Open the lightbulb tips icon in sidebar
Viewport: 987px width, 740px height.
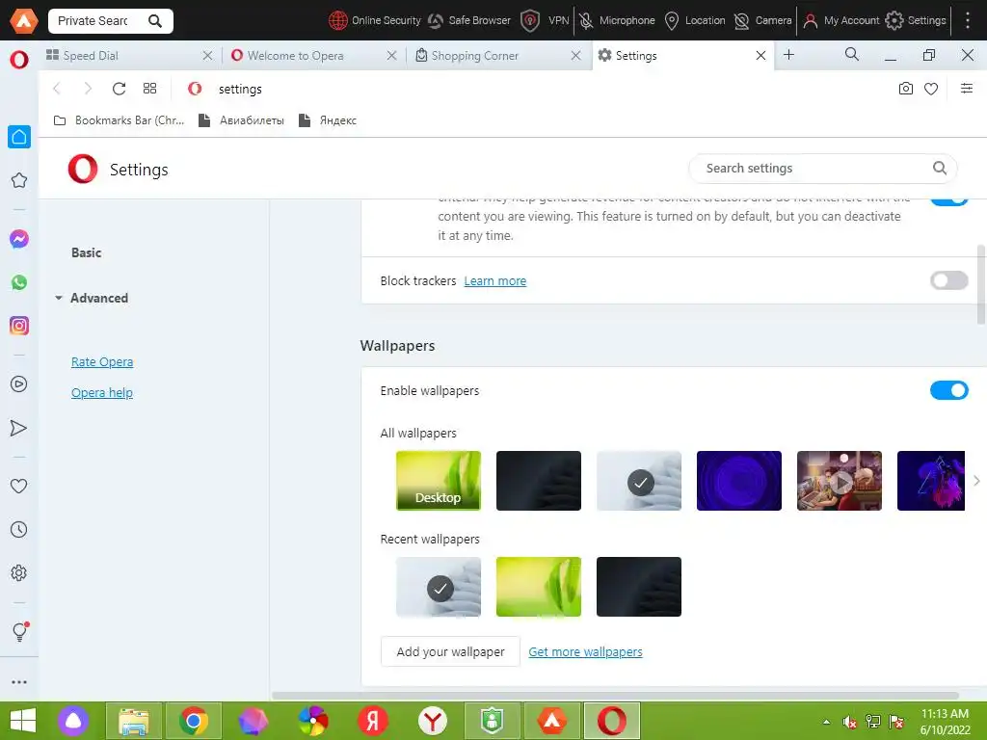[x=19, y=631]
